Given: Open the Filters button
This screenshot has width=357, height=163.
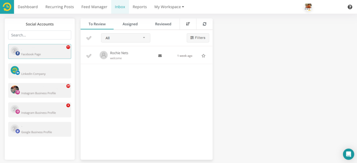Looking at the screenshot, I should click(x=198, y=38).
